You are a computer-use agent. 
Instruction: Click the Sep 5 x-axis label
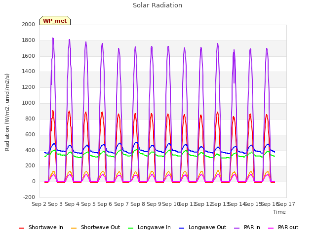[88, 204]
